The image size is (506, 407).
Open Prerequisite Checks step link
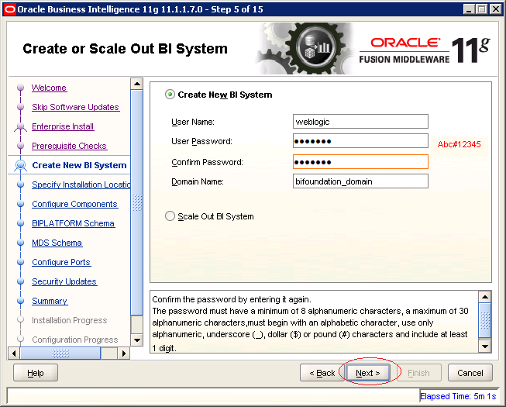pos(69,146)
